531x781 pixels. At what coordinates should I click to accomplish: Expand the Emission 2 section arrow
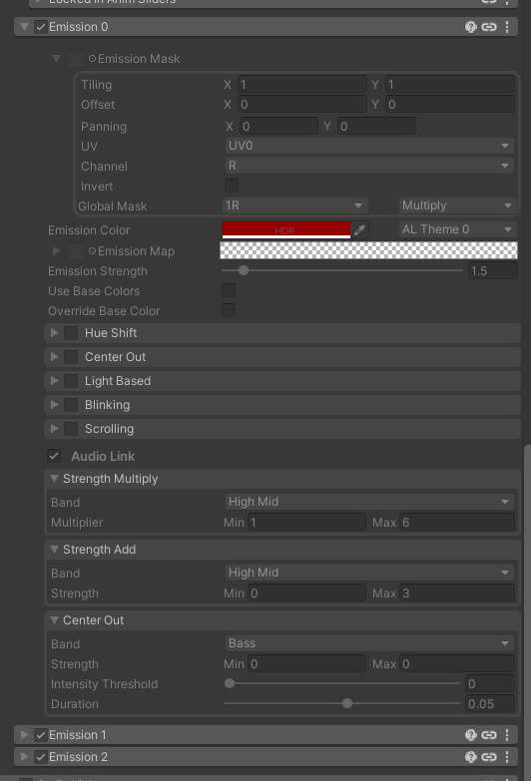[24, 757]
